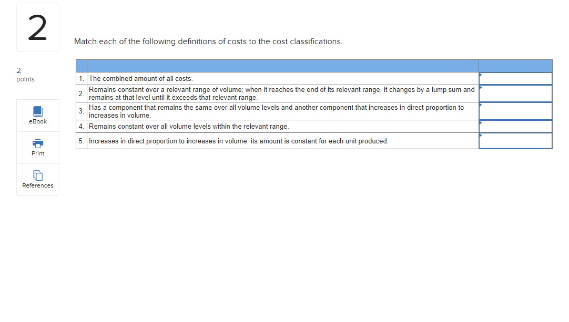Open the answer dropdown for definition 5
This screenshot has height=322, width=569.
tap(515, 140)
